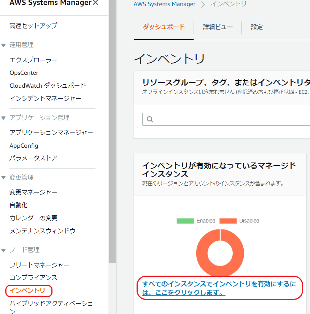The image size is (310, 314).
Task: Open エクスプローラー page
Action: click(33, 60)
